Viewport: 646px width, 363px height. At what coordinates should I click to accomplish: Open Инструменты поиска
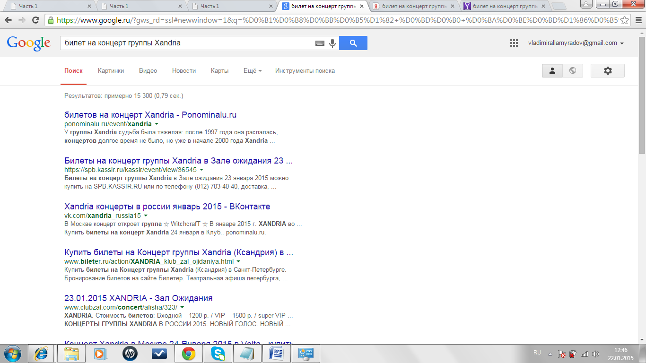pos(305,70)
